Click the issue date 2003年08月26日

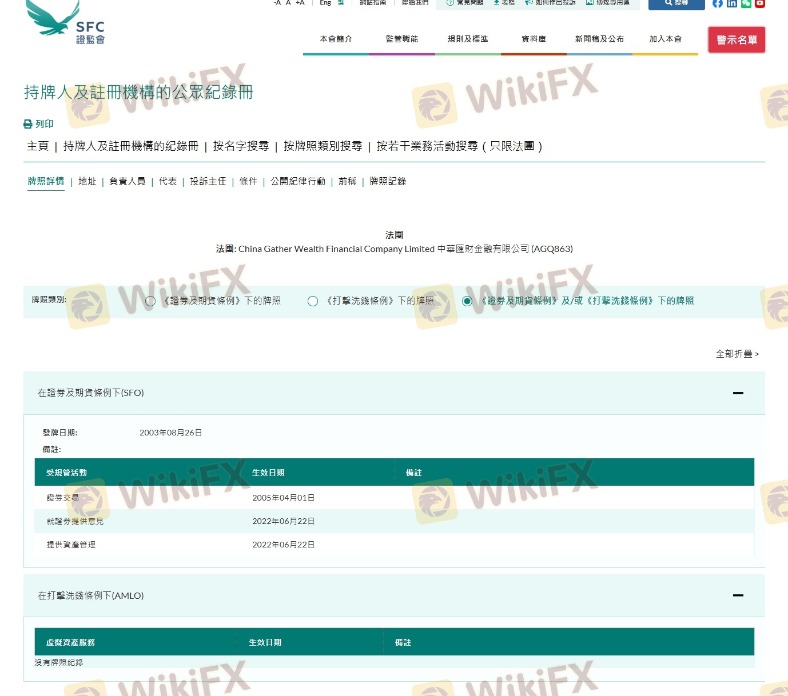(x=171, y=433)
